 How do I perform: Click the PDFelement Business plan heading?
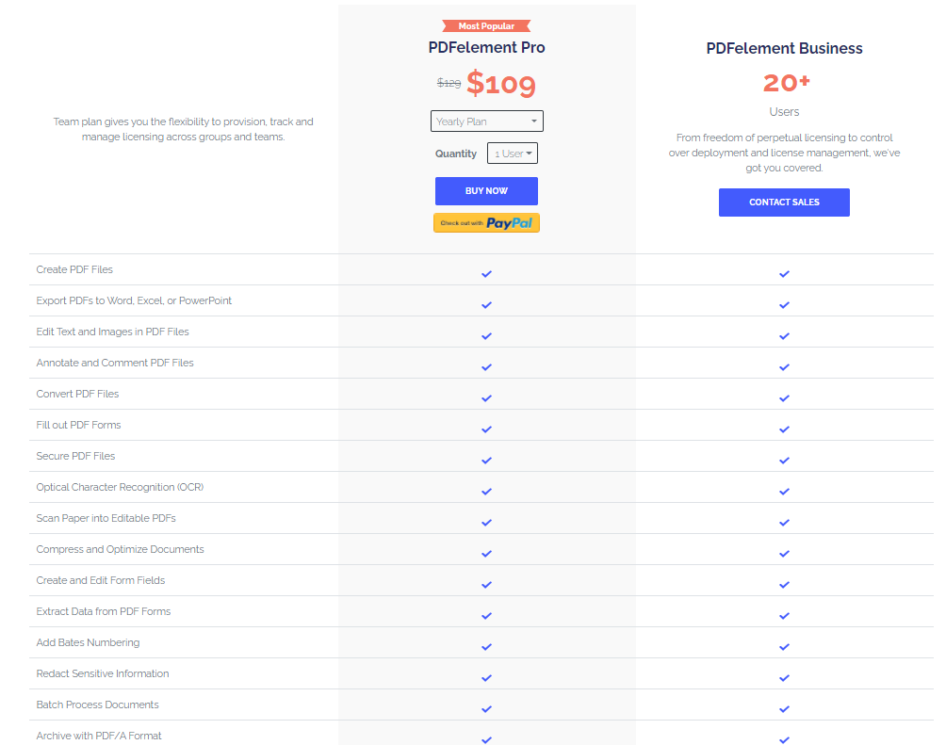784,48
